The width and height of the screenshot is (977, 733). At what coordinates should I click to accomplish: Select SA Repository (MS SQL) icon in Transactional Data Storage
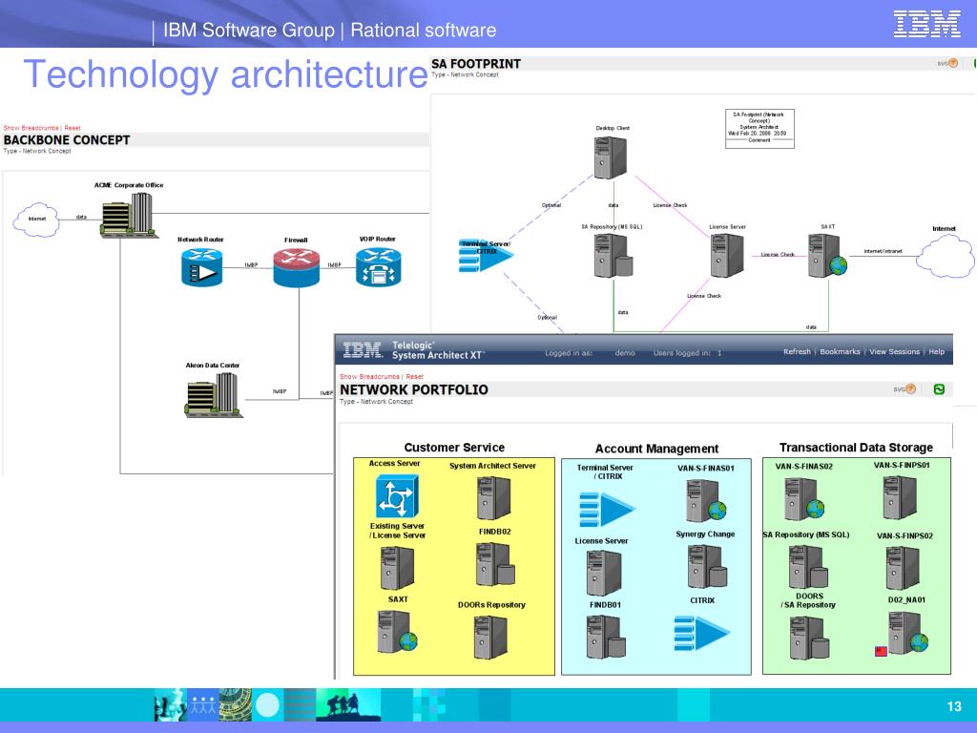pos(807,567)
